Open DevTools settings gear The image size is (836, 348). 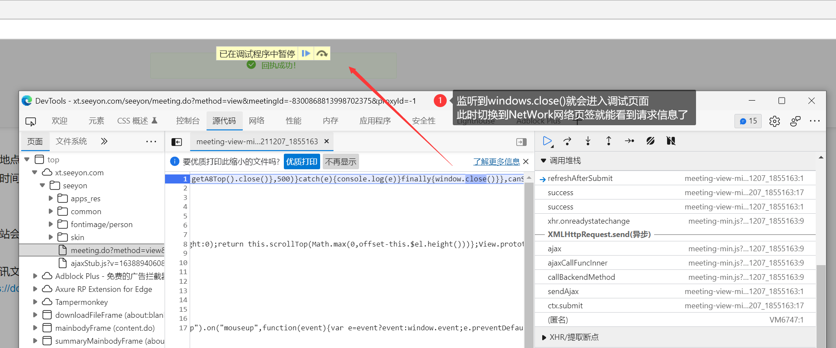pyautogui.click(x=774, y=121)
